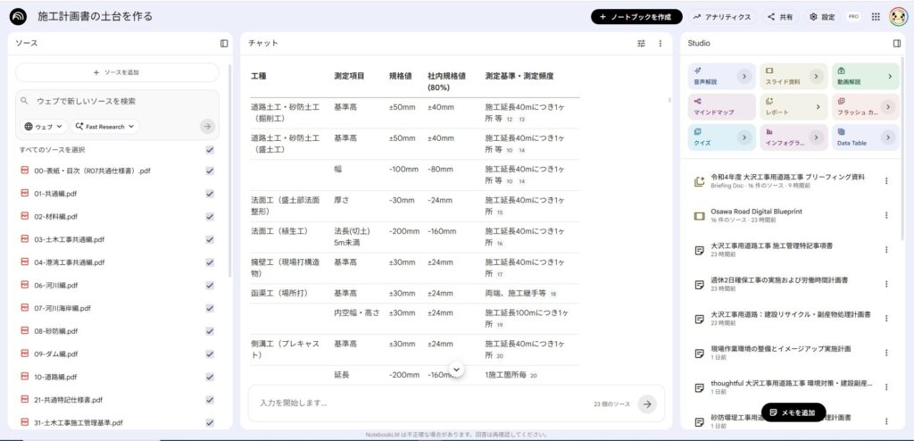Click the メモを追加 button
This screenshot has width=914, height=441.
794,412
